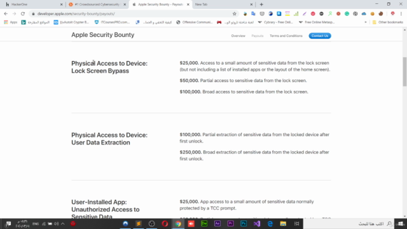
Task: Show more bookmarks with the chevron
Action: click(x=366, y=22)
